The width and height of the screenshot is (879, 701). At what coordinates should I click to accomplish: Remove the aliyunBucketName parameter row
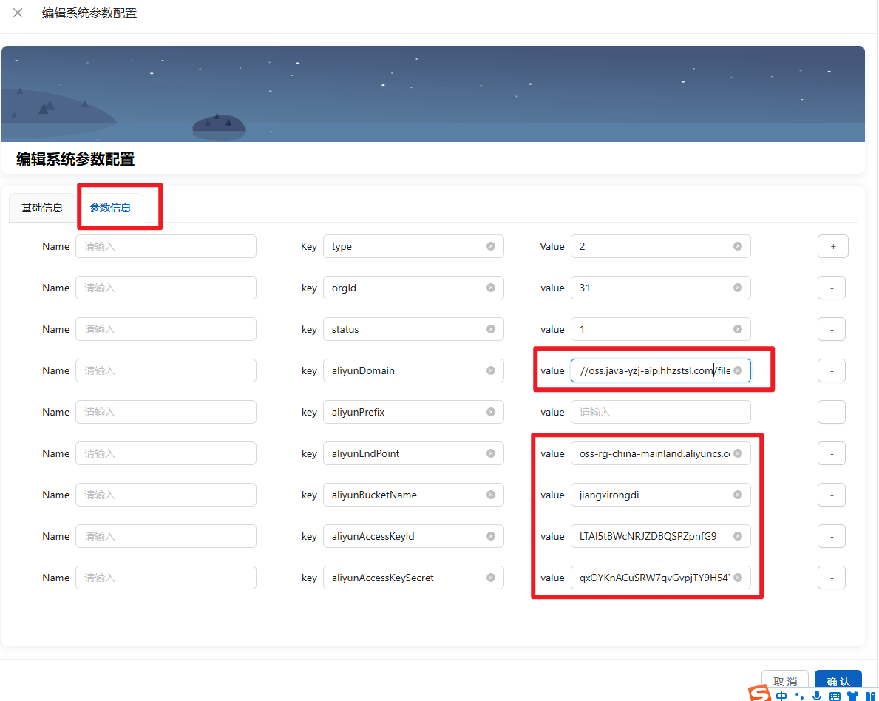coord(832,495)
